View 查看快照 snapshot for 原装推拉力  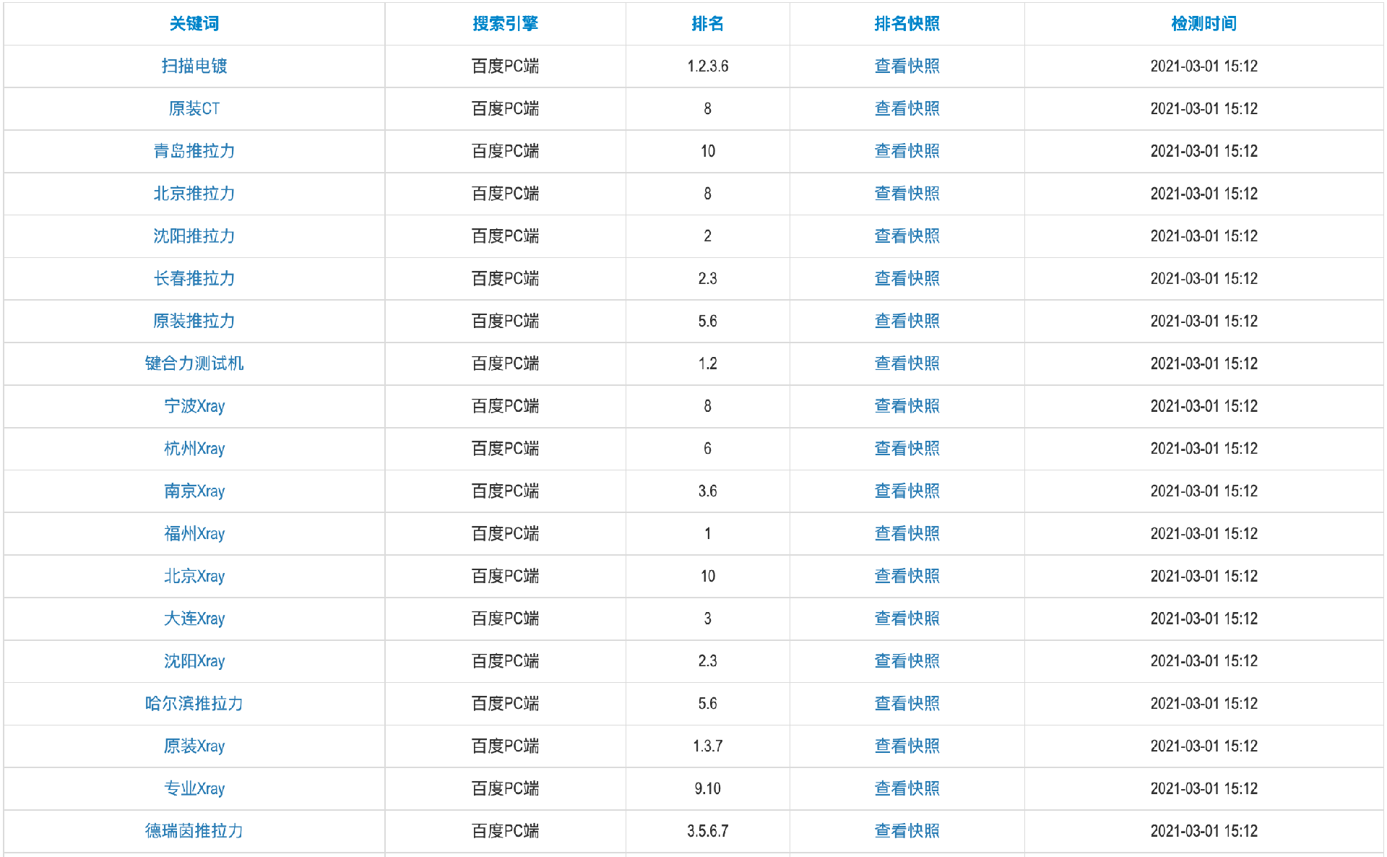(907, 321)
